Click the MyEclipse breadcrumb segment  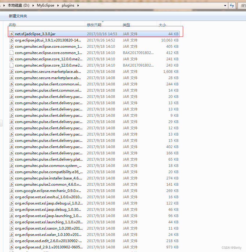[x=46, y=5]
